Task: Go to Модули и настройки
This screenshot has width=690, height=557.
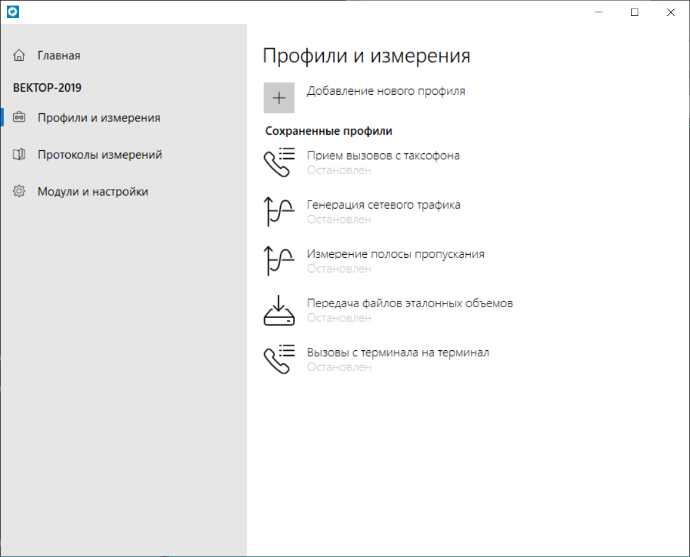Action: 92,191
